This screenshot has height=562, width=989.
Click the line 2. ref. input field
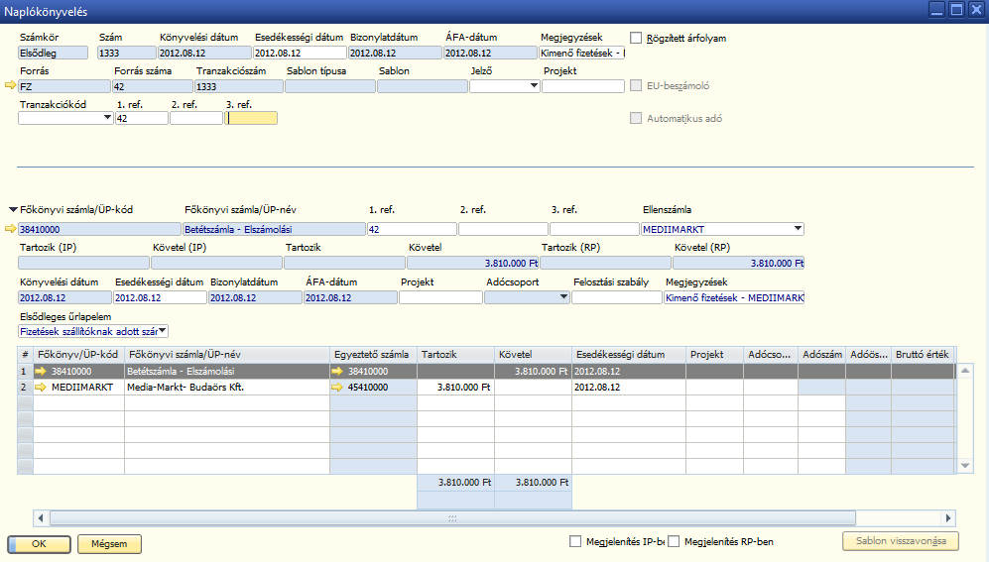pyautogui.click(x=503, y=229)
